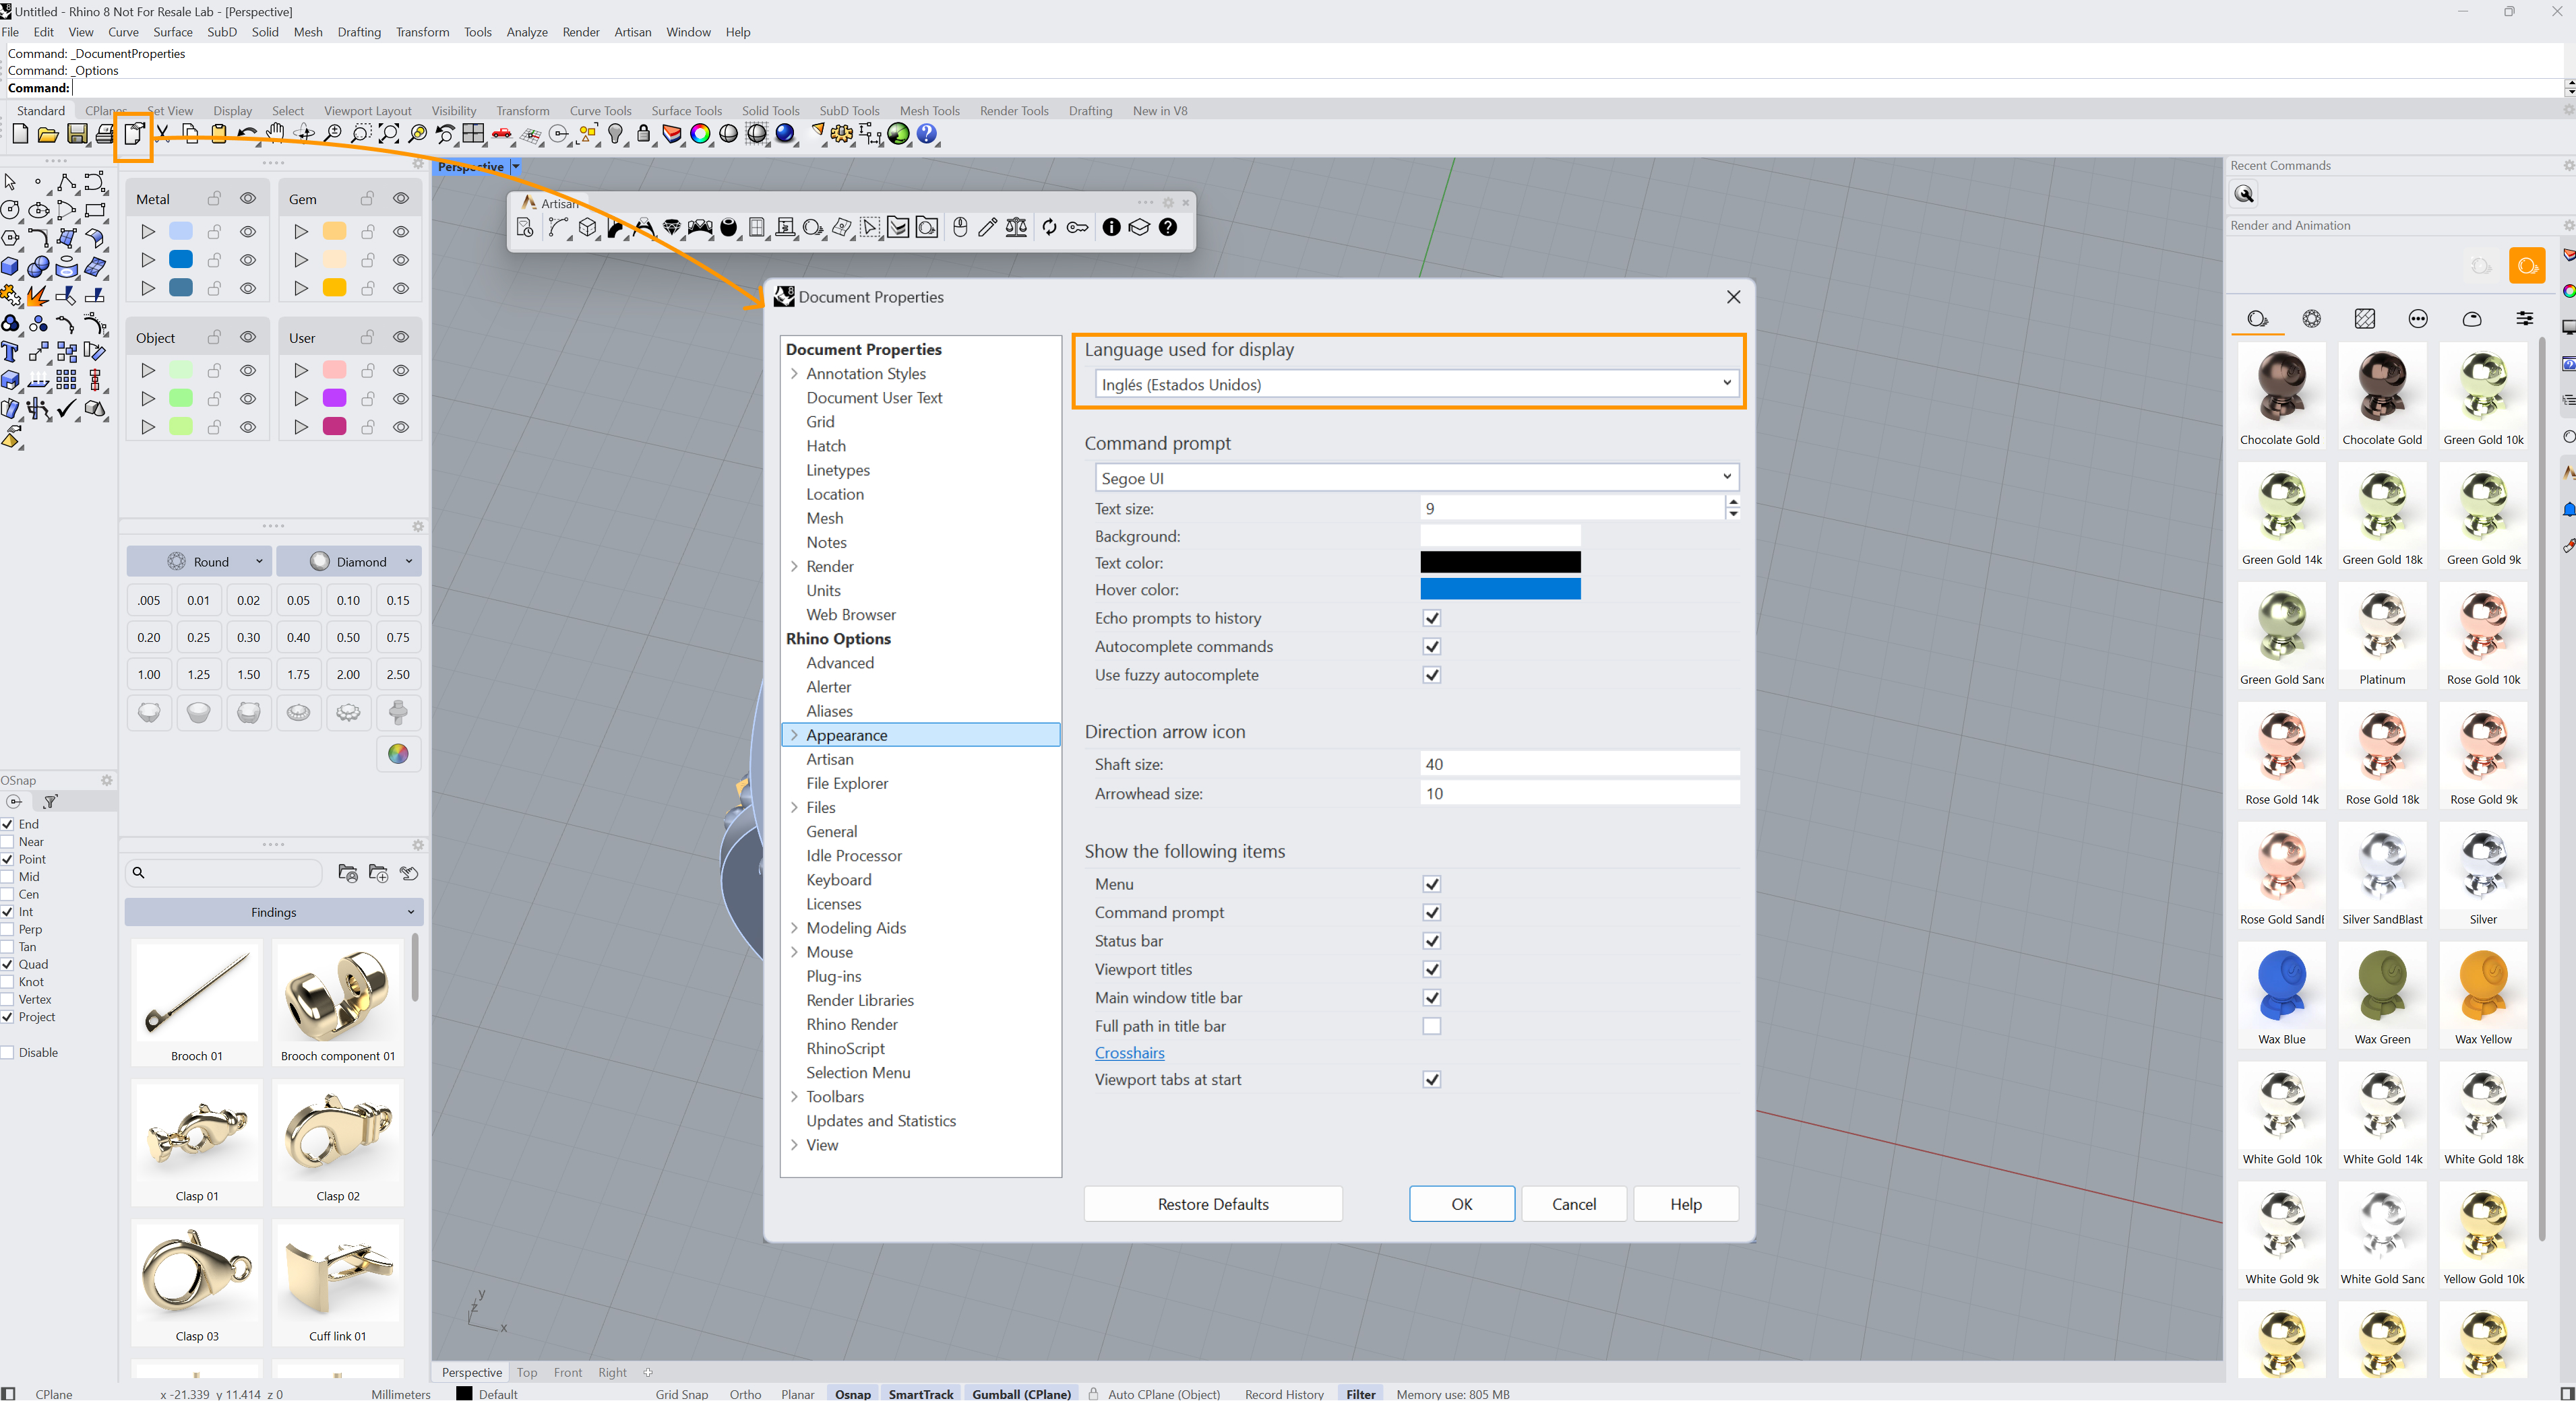Click the Hover color blue swatch
The image size is (2576, 1401).
pos(1500,589)
